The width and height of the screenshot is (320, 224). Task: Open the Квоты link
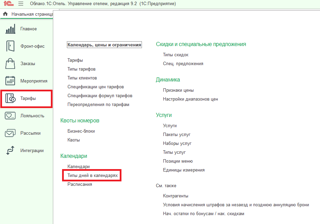[x=74, y=140]
